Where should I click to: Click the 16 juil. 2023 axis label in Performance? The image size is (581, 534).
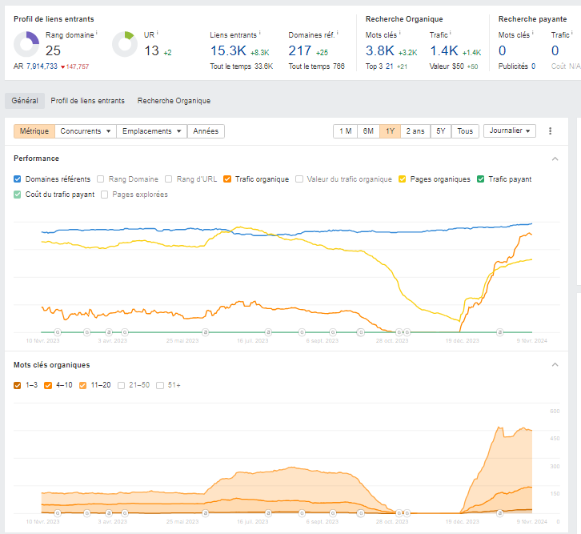click(x=252, y=340)
